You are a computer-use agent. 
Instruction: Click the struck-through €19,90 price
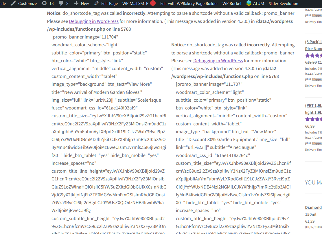311,63
